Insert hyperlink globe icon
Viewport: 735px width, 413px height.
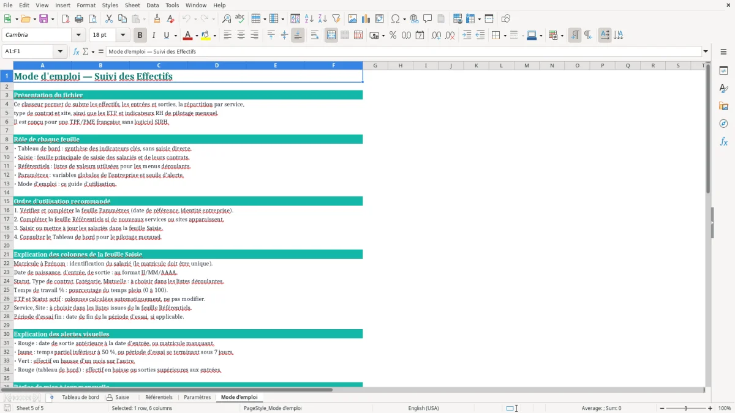414,19
